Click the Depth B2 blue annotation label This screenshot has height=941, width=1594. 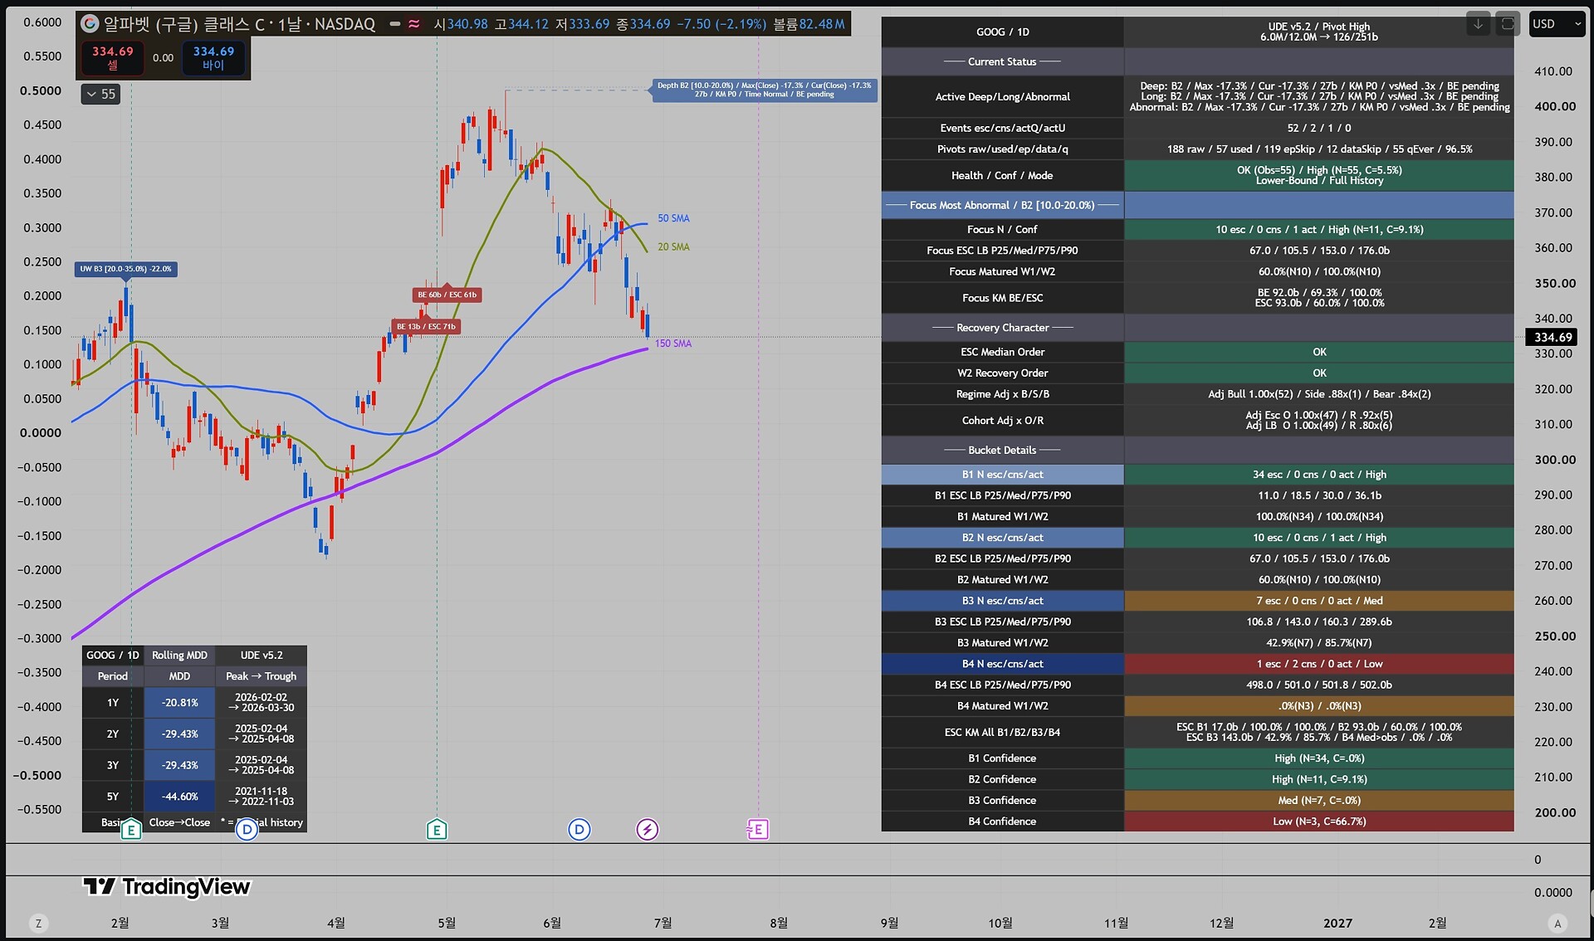(765, 90)
